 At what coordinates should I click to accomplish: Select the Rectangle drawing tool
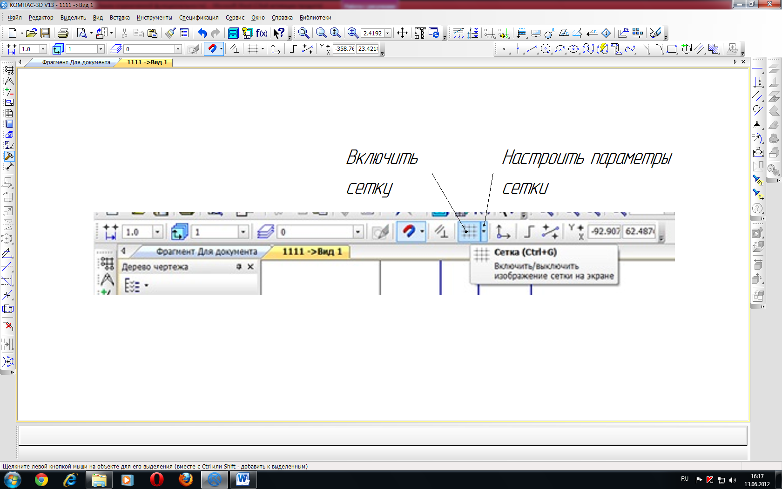672,48
